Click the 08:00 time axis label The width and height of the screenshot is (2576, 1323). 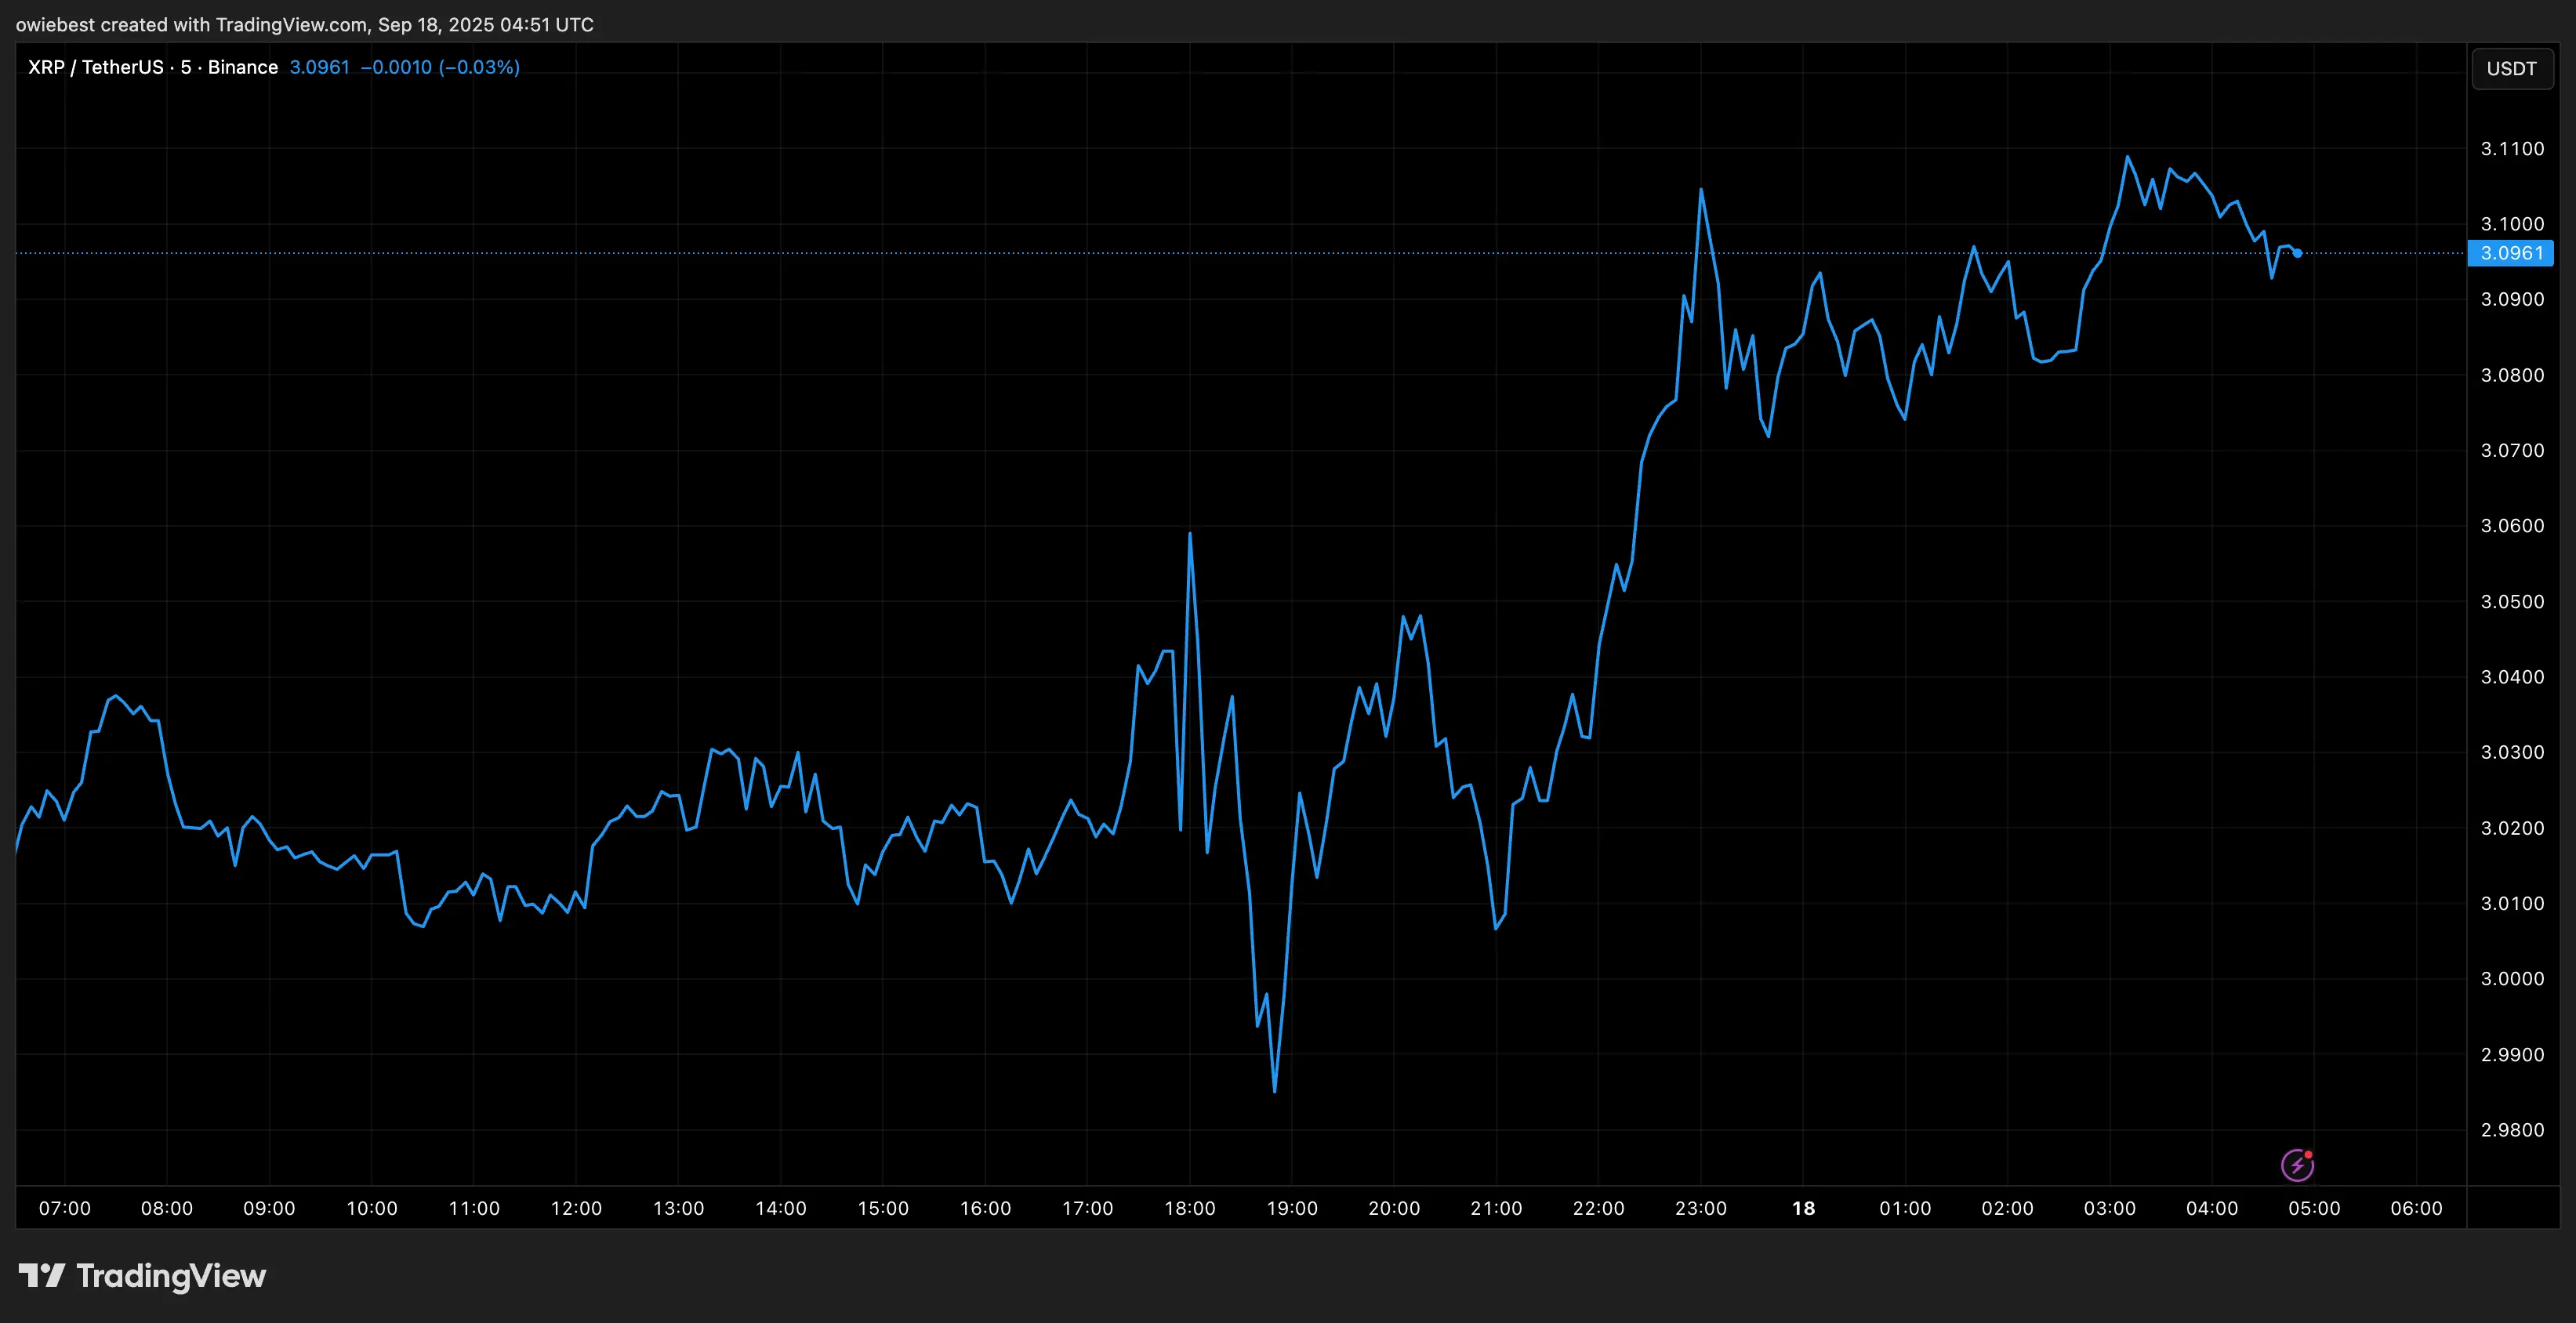(167, 1208)
